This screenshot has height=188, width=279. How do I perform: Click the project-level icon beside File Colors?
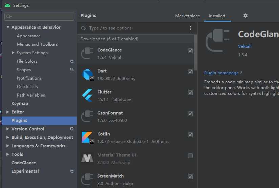72,61
